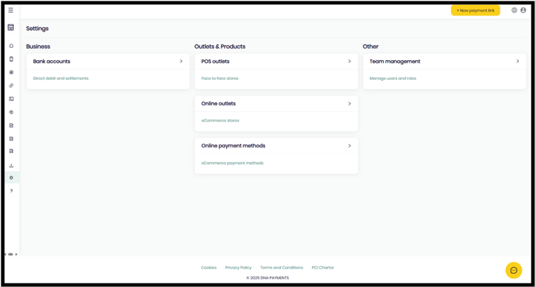Click the help question mark icon
Image resolution: width=535 pixels, height=287 pixels.
11,191
